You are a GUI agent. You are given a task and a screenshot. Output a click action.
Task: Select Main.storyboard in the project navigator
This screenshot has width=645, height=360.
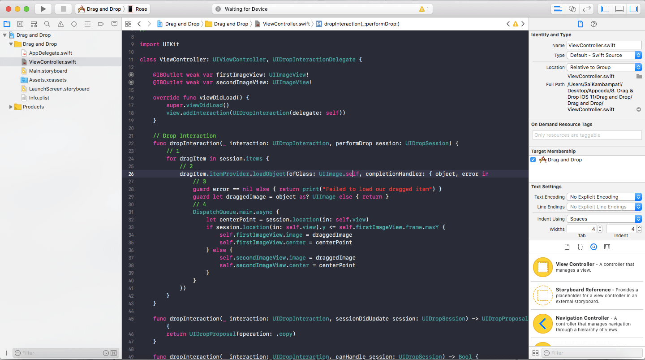click(48, 71)
